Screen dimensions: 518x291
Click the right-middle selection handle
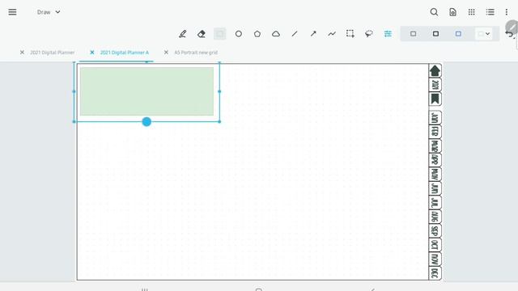click(x=219, y=91)
